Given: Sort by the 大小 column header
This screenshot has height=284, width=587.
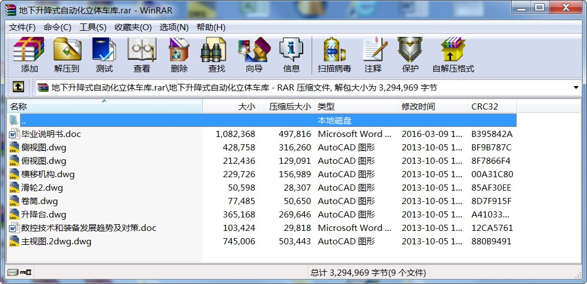Looking at the screenshot, I should [x=231, y=106].
